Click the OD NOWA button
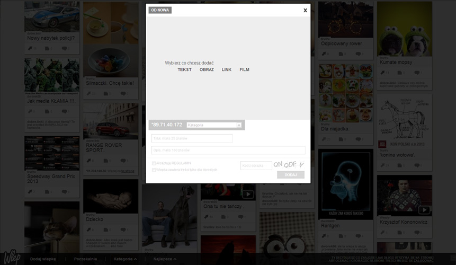This screenshot has width=456, height=265. point(160,10)
